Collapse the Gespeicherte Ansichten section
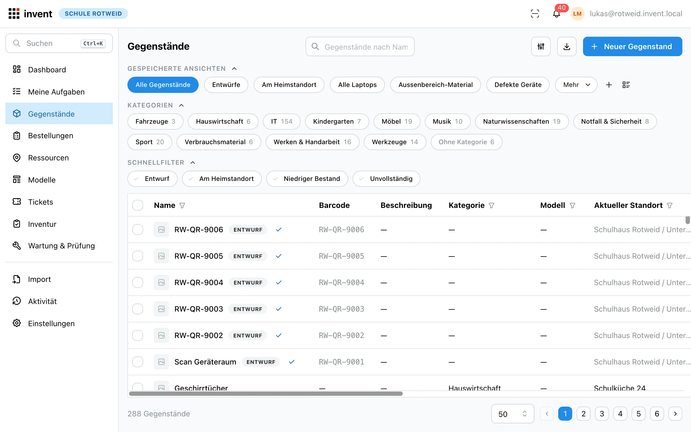The height and width of the screenshot is (432, 691). click(x=234, y=69)
